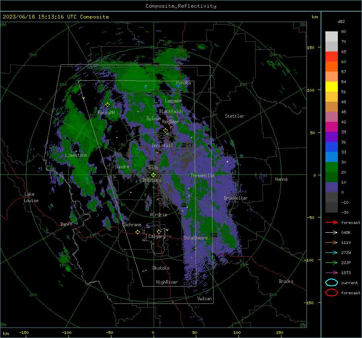Image resolution: width=362 pixels, height=338 pixels.
Task: Select the Sylvan label
Action: click(154, 119)
